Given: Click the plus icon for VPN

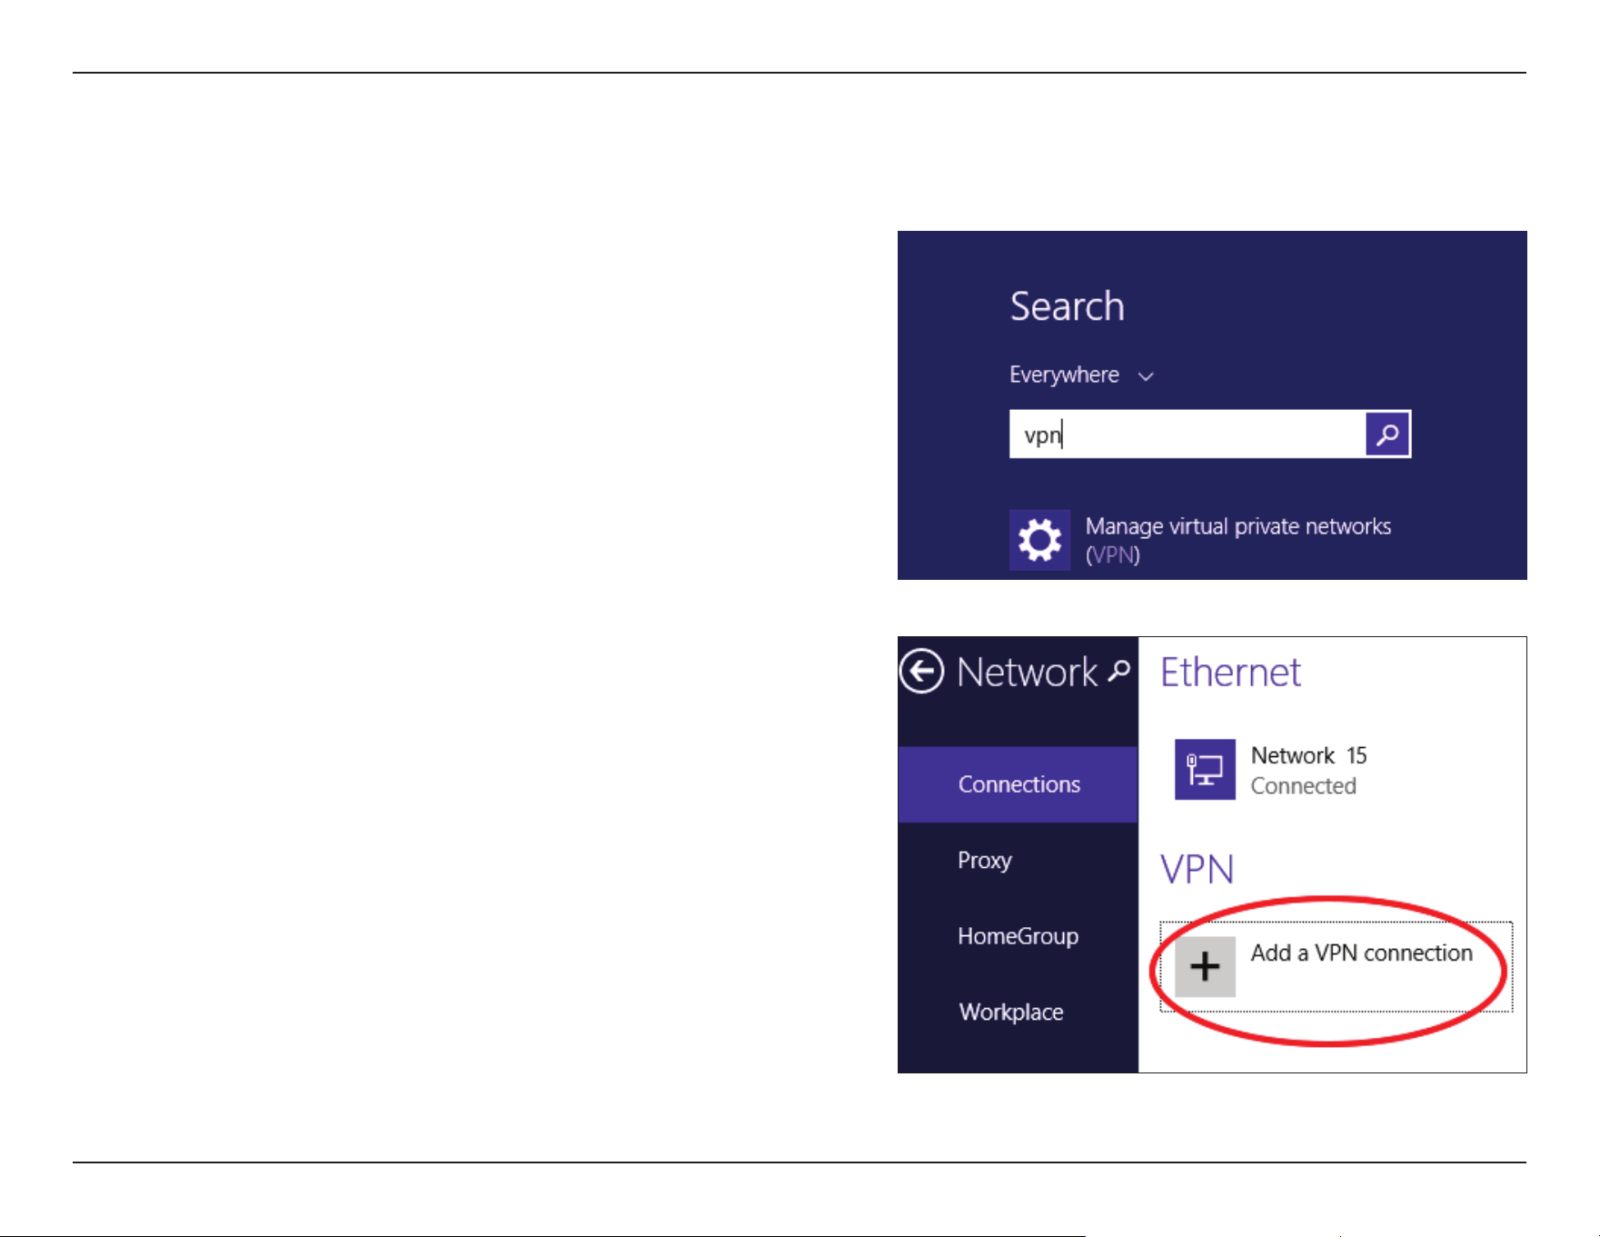Looking at the screenshot, I should click(1205, 966).
